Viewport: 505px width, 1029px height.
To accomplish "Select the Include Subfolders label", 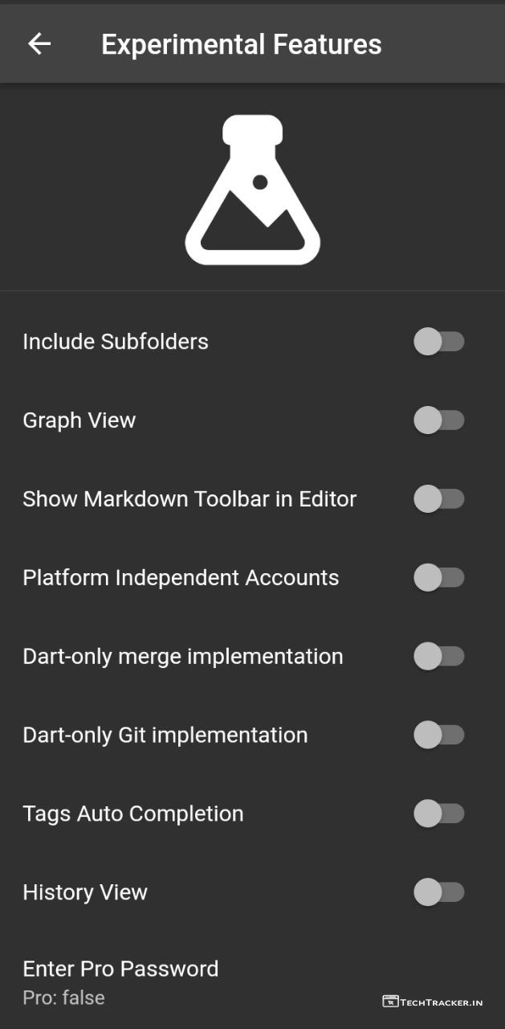I will (116, 342).
